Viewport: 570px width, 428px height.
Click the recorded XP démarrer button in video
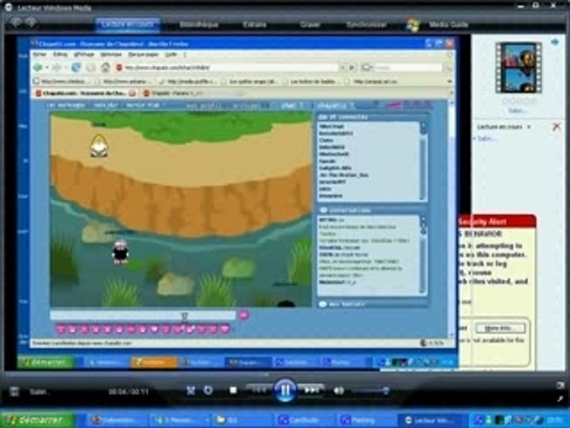[46, 362]
